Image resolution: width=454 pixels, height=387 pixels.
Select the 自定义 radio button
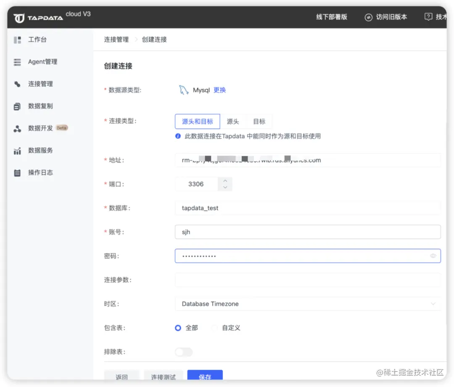[214, 328]
